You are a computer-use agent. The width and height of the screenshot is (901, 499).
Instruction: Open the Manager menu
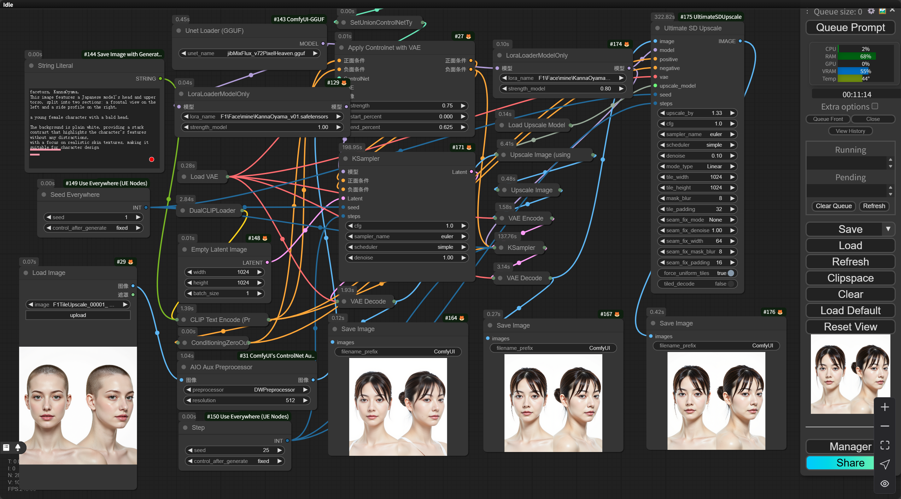(839, 447)
